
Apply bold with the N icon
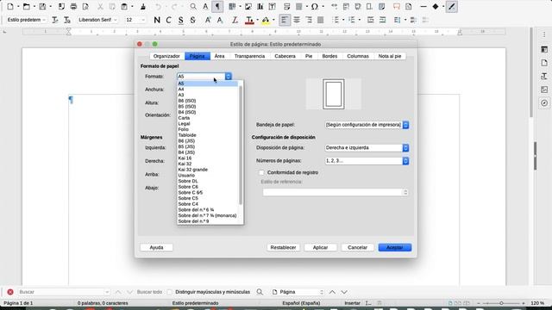(x=157, y=20)
